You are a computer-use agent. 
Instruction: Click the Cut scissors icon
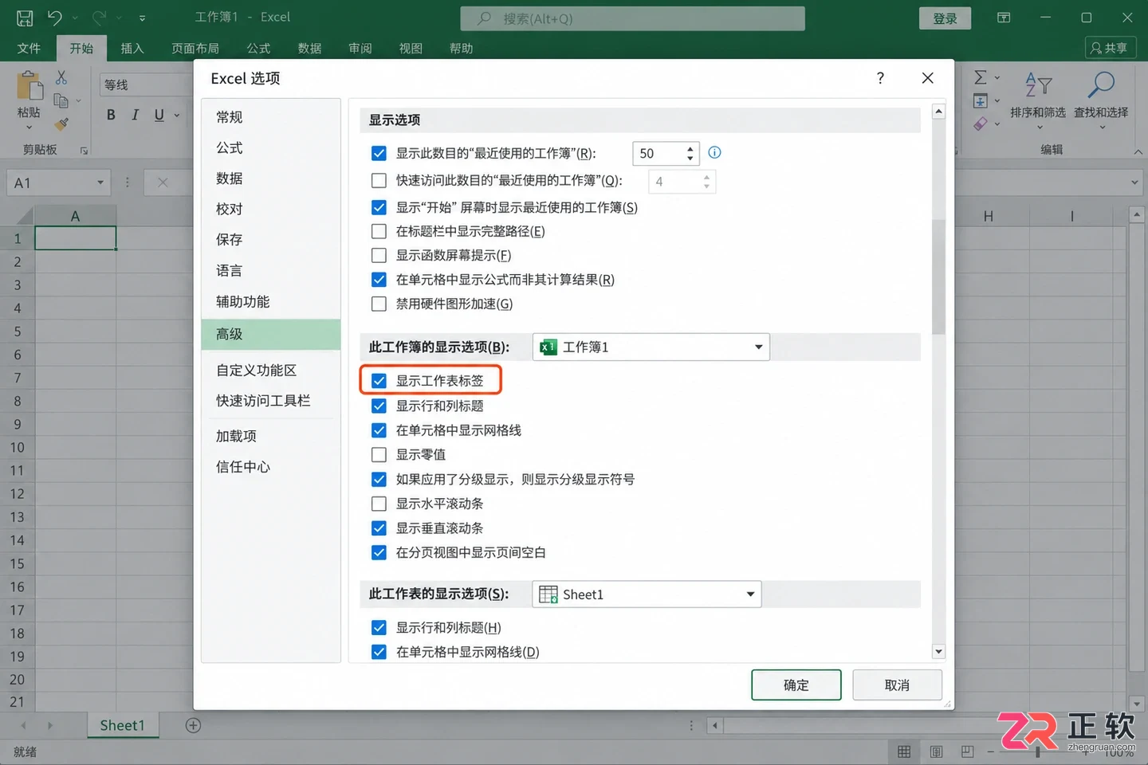click(x=61, y=77)
